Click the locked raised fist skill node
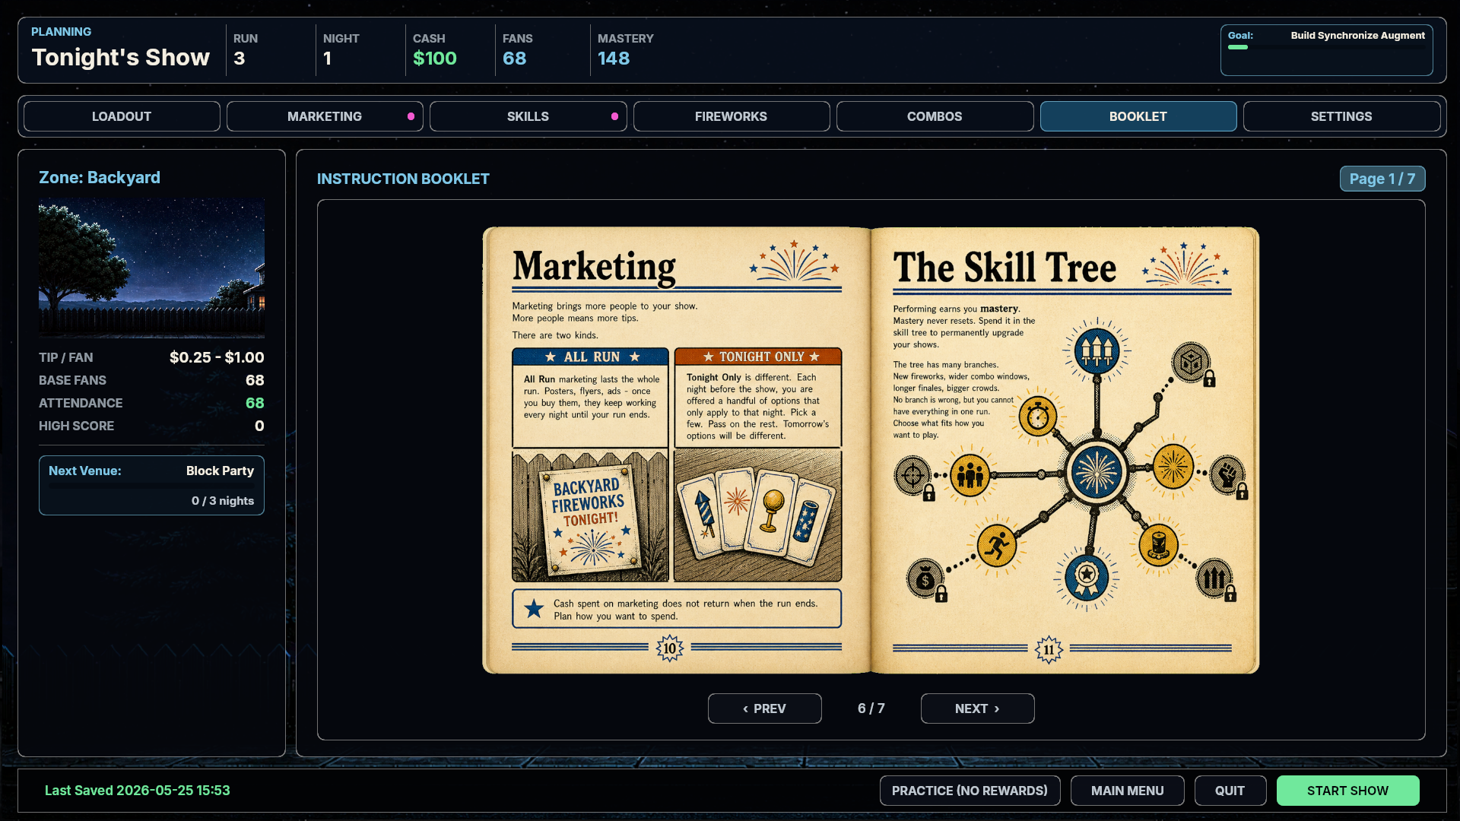Viewport: 1460px width, 821px height. point(1227,475)
